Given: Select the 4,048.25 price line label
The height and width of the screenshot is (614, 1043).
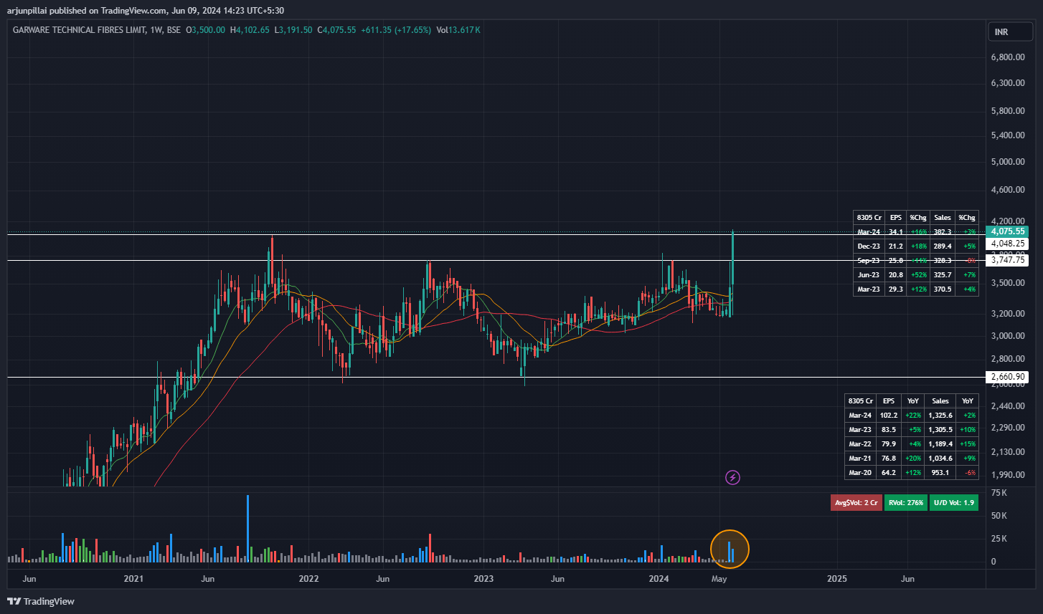Looking at the screenshot, I should click(x=1008, y=244).
